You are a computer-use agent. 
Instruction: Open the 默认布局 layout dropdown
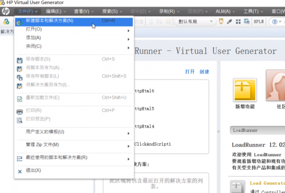pyautogui.click(x=195, y=21)
